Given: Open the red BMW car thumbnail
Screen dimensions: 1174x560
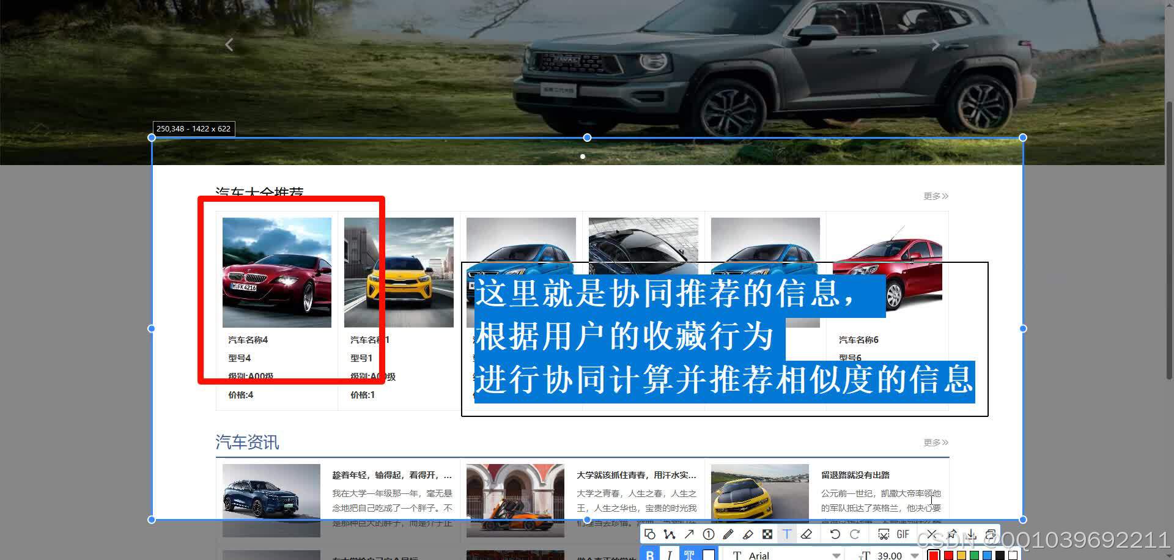Looking at the screenshot, I should pos(277,272).
